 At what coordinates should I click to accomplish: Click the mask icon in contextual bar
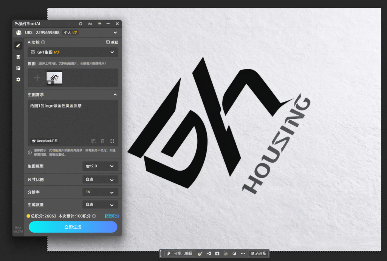coord(217,253)
